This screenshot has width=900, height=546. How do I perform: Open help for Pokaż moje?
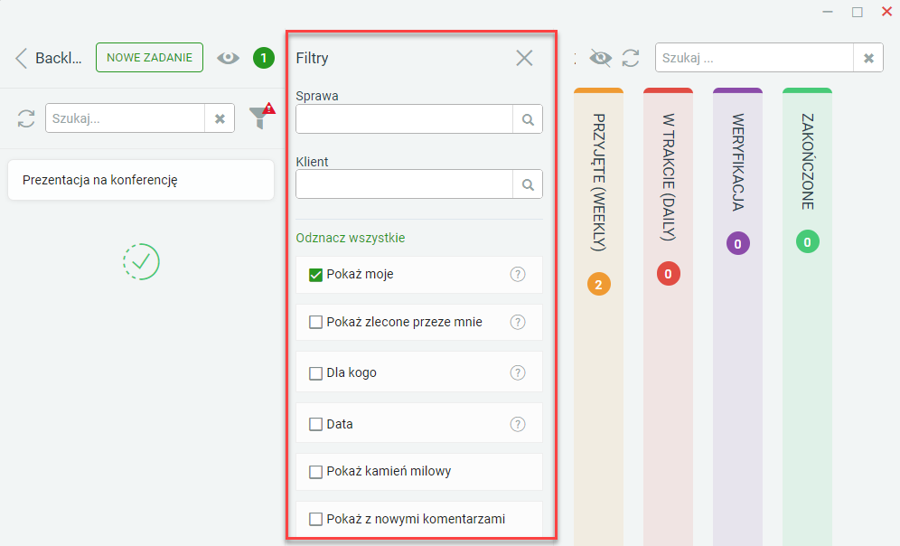(518, 275)
